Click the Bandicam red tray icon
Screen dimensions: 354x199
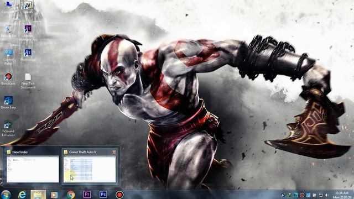302,195
